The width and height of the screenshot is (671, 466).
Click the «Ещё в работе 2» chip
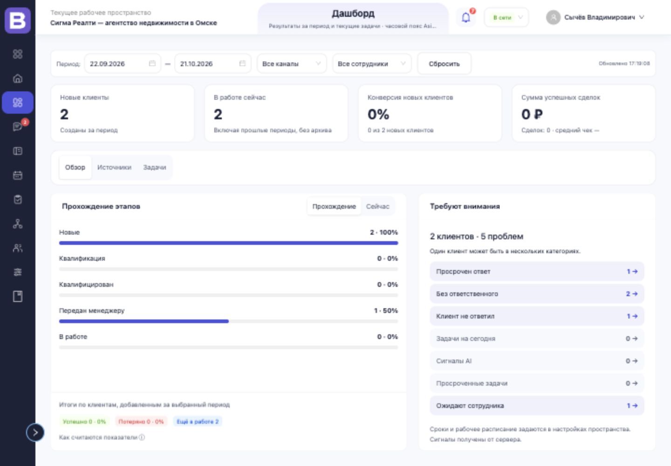(x=198, y=421)
